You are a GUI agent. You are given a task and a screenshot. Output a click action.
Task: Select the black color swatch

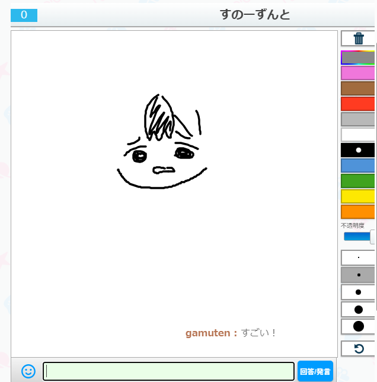[x=359, y=150]
